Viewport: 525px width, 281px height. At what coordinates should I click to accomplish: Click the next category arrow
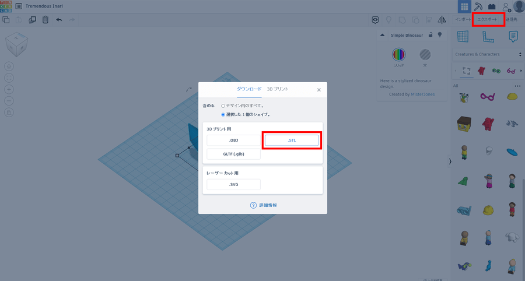tap(521, 71)
